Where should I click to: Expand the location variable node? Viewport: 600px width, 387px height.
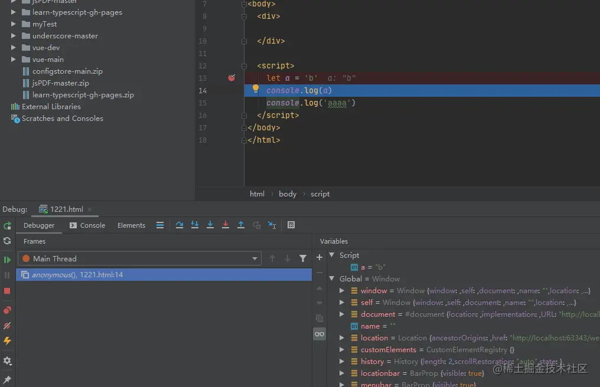[342, 337]
